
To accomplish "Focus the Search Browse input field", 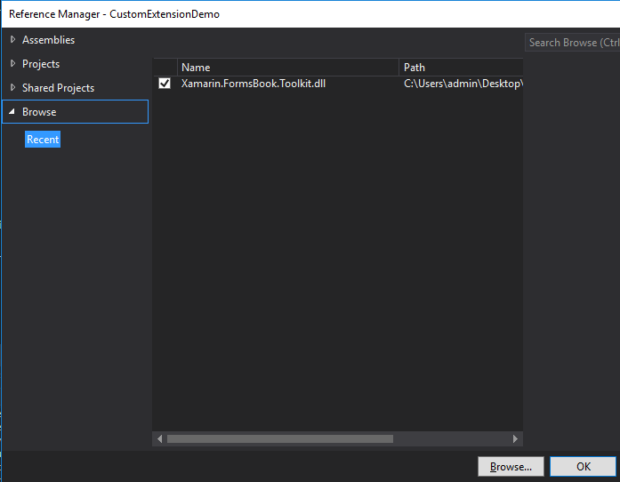I will pos(573,43).
